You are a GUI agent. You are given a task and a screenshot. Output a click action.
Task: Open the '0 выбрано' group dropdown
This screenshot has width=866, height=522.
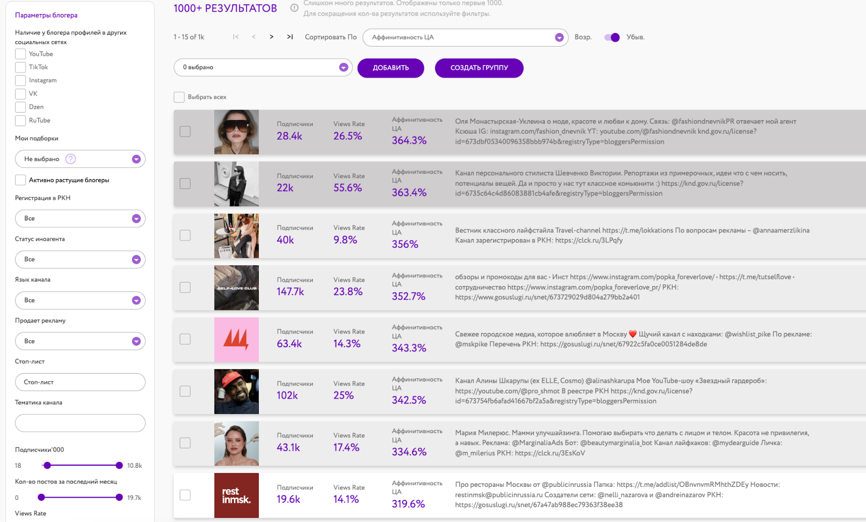point(263,67)
